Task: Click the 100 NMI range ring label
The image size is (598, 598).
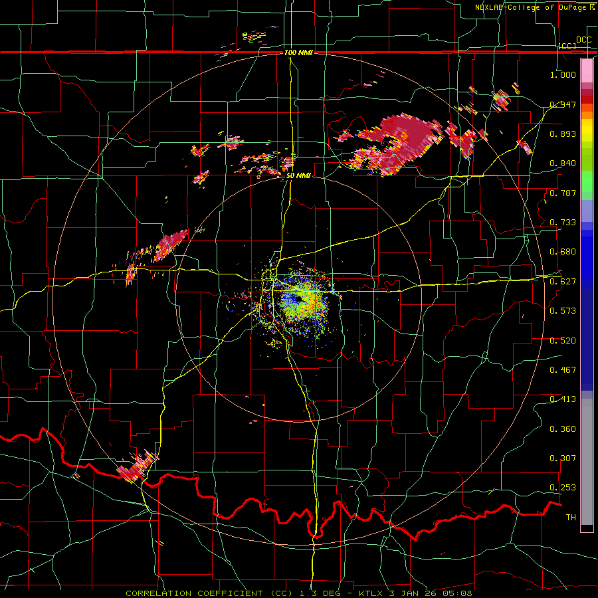Action: (x=298, y=52)
